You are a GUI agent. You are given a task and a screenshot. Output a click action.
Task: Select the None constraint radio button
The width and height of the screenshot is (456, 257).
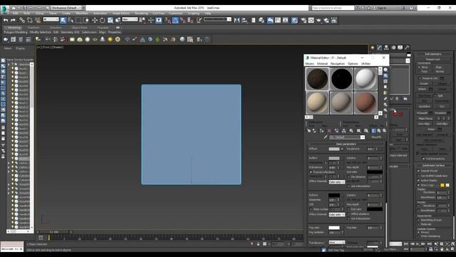coord(419,67)
